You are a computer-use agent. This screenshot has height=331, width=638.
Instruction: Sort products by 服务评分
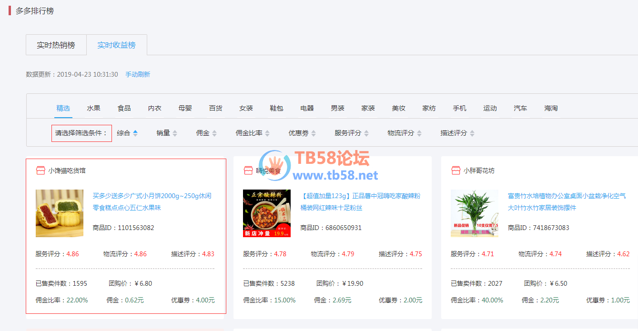click(x=348, y=133)
